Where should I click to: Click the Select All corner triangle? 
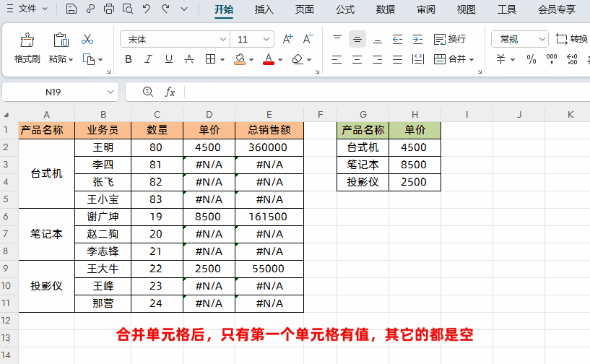pyautogui.click(x=6, y=115)
